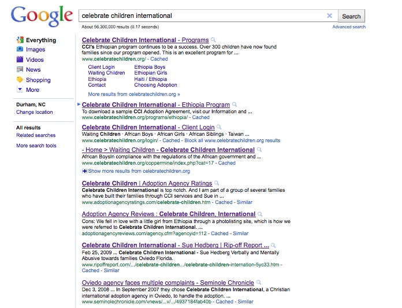Preview Adoption Agency Reviews magnifier icon

pyautogui.click(x=260, y=214)
